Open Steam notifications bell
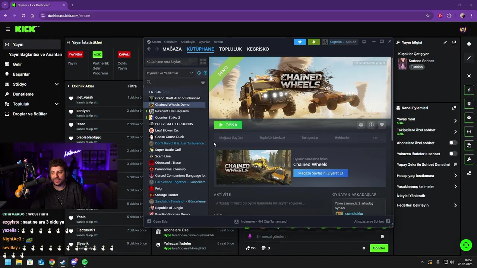The image size is (477, 268). (314, 42)
